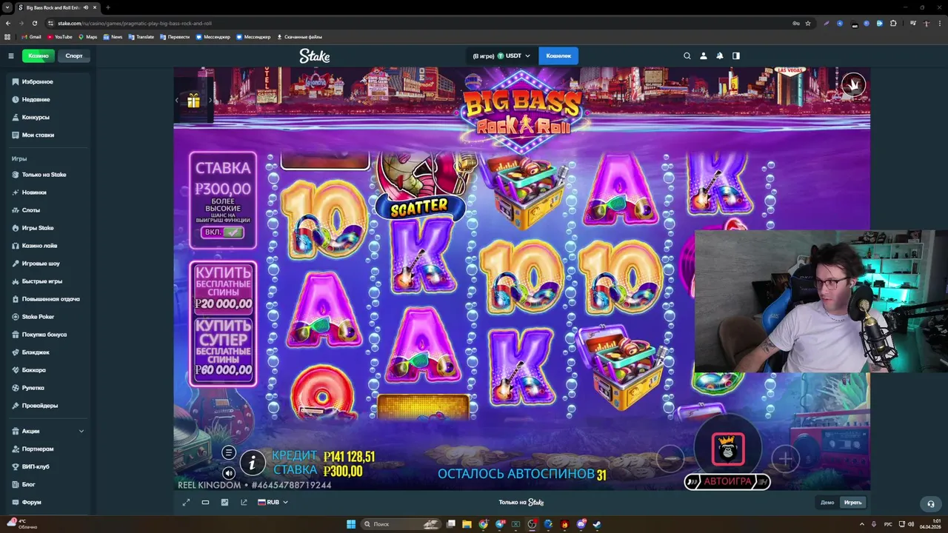Switch to Играть real mode
Screen dimensions: 948x533
[x=853, y=502]
